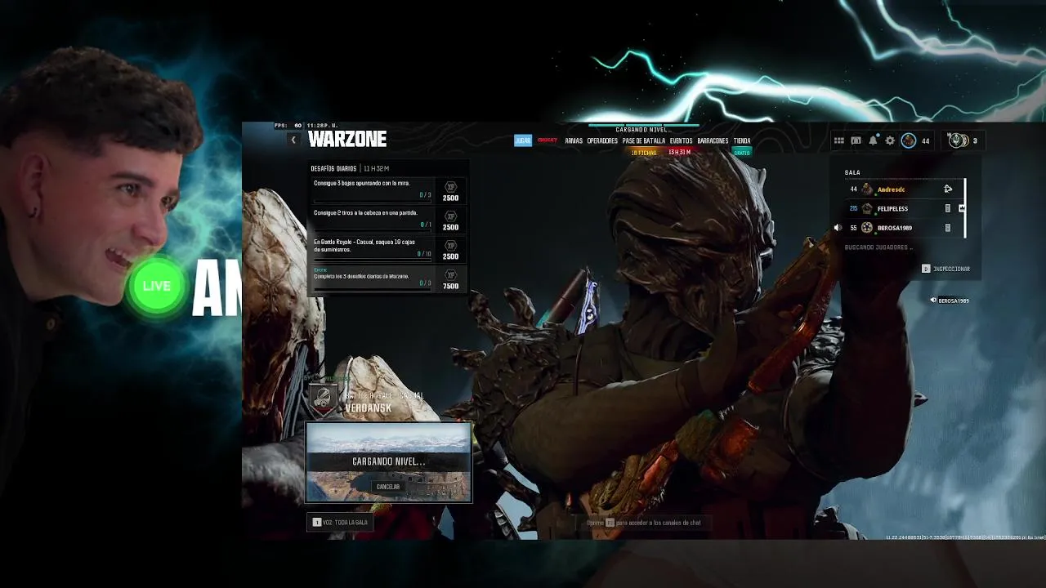Click the XP badge on the 7500 bonus challenge
This screenshot has height=588, width=1046.
point(450,275)
